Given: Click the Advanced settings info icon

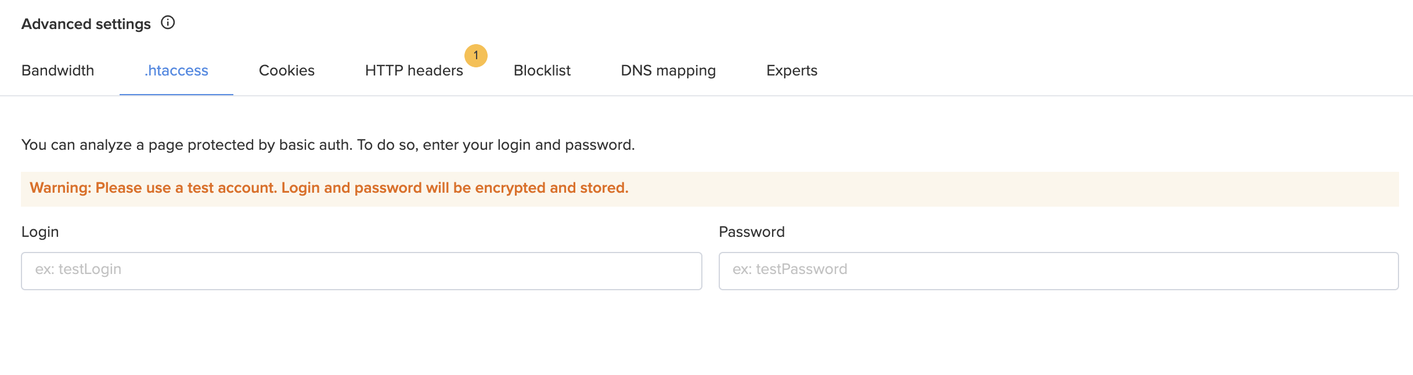Looking at the screenshot, I should [x=168, y=23].
